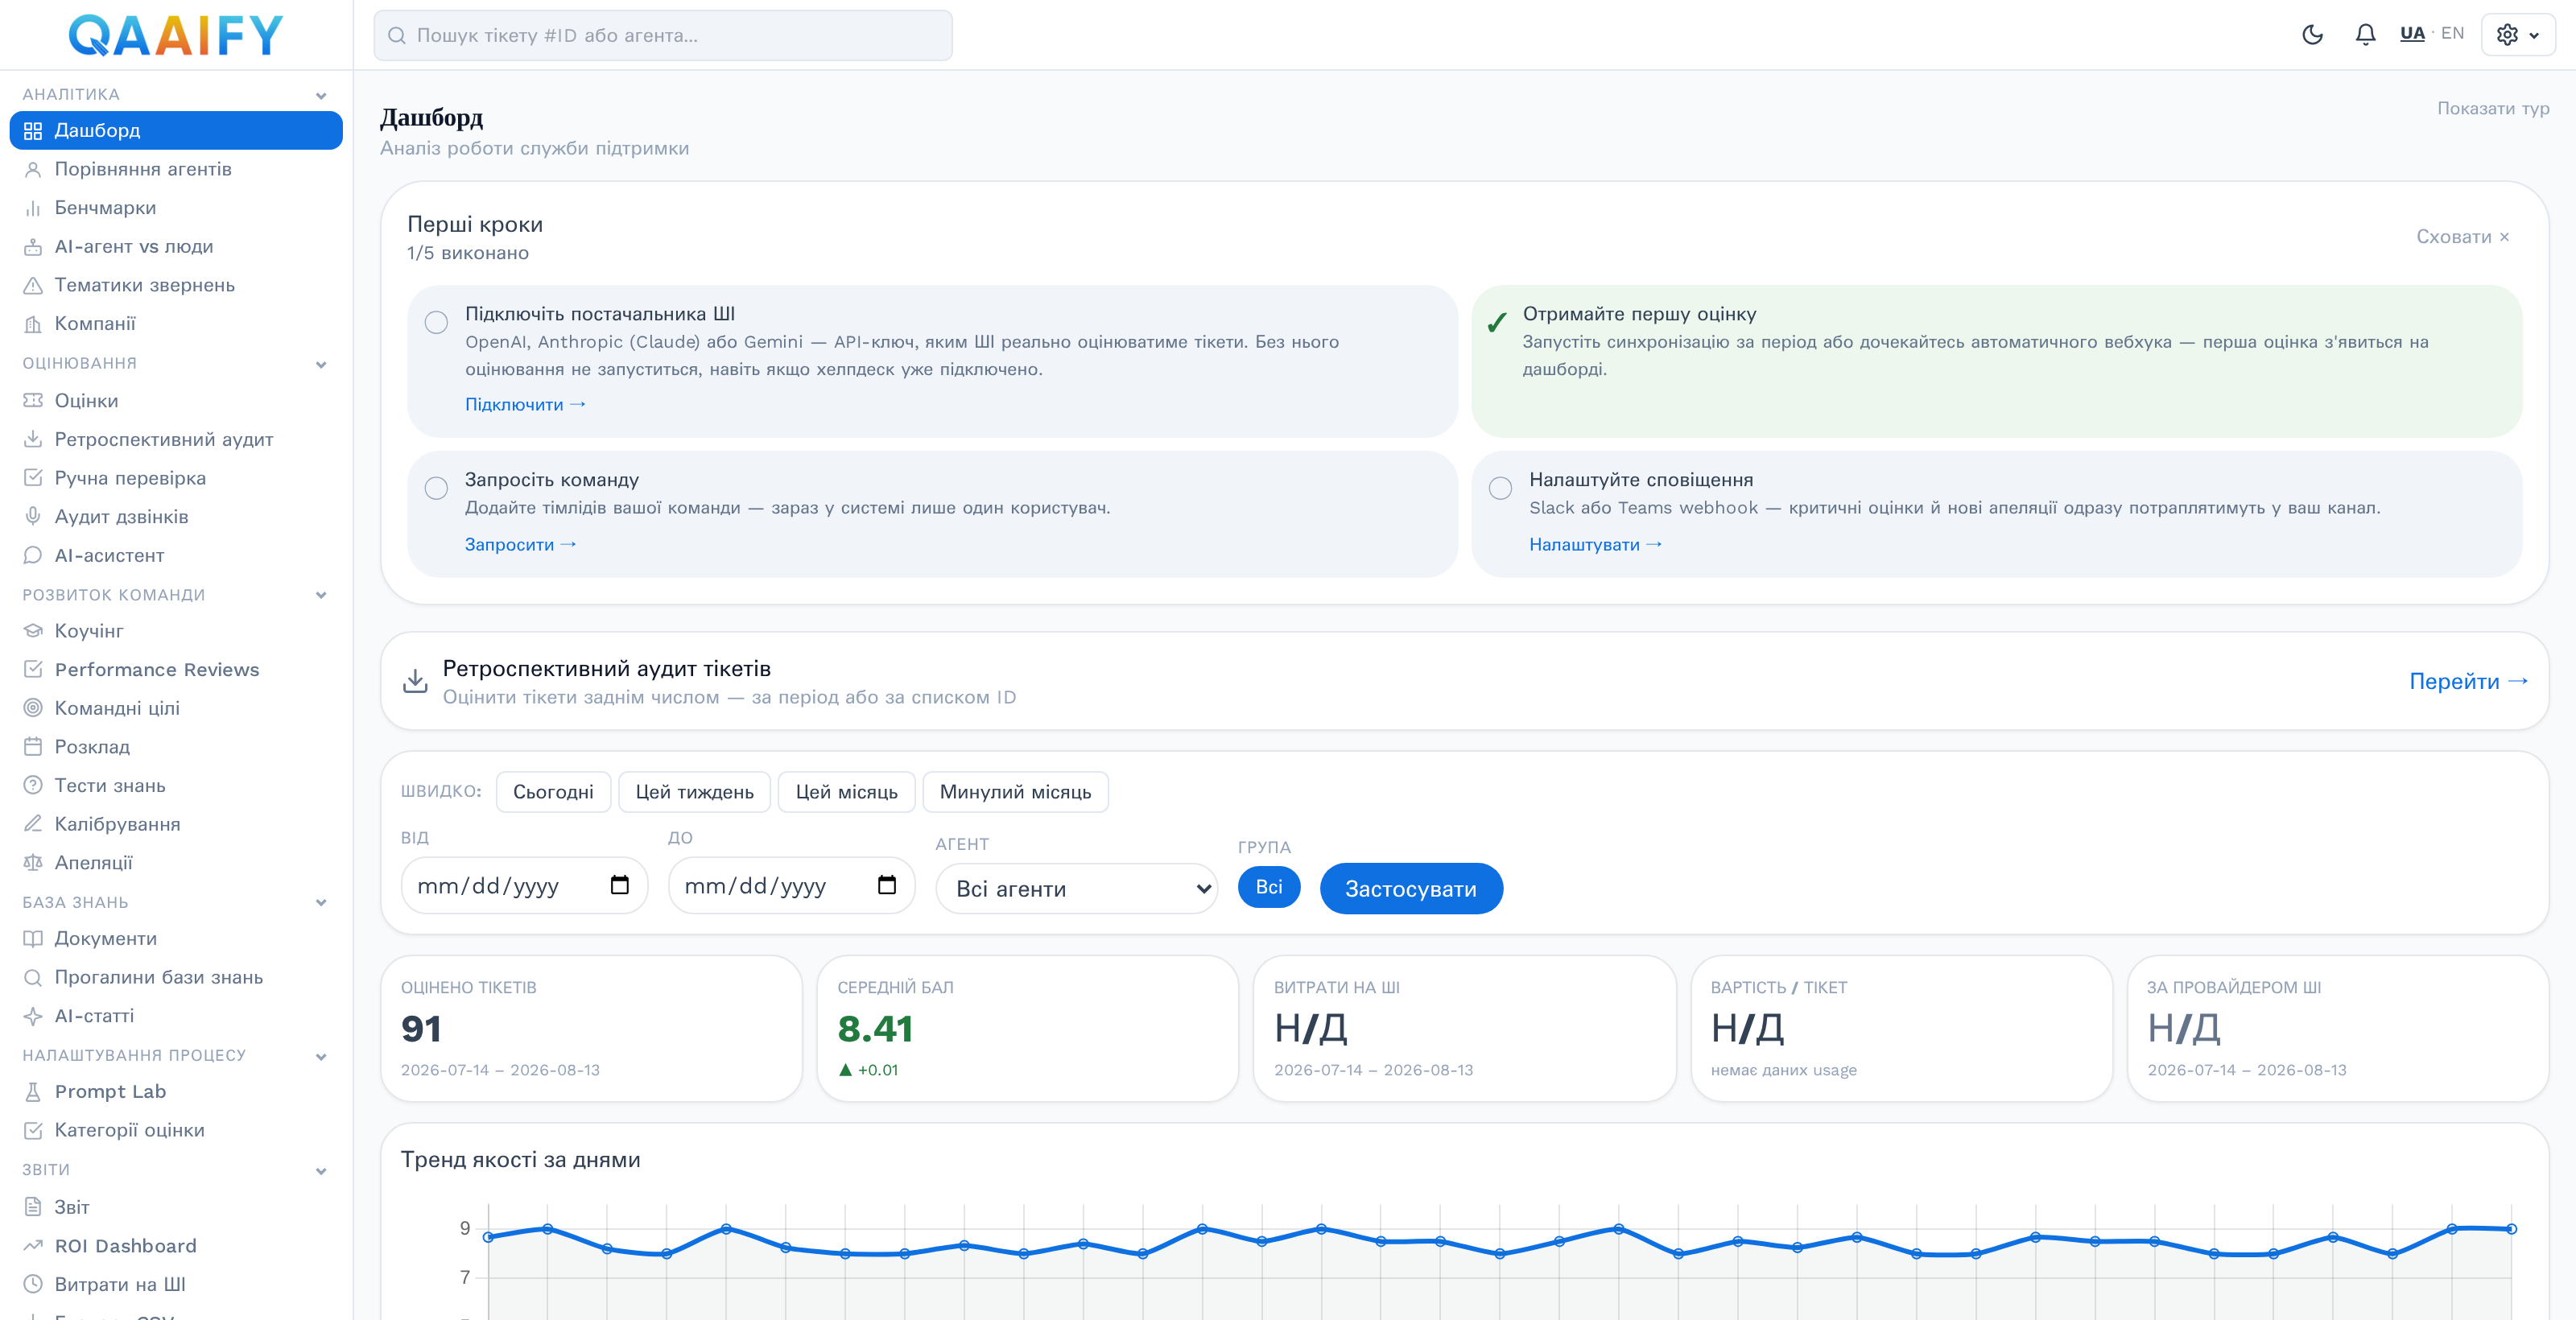
Task: Switch language to UA
Action: coord(2412,34)
